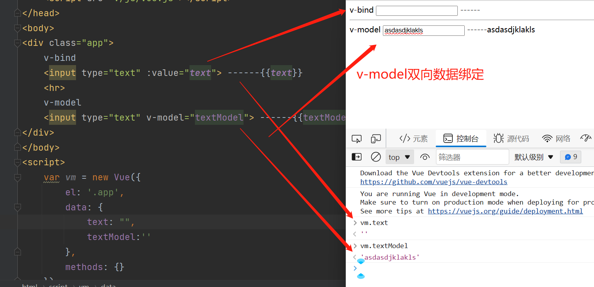
Task: Click the textModel:'' code line
Action: pos(119,237)
